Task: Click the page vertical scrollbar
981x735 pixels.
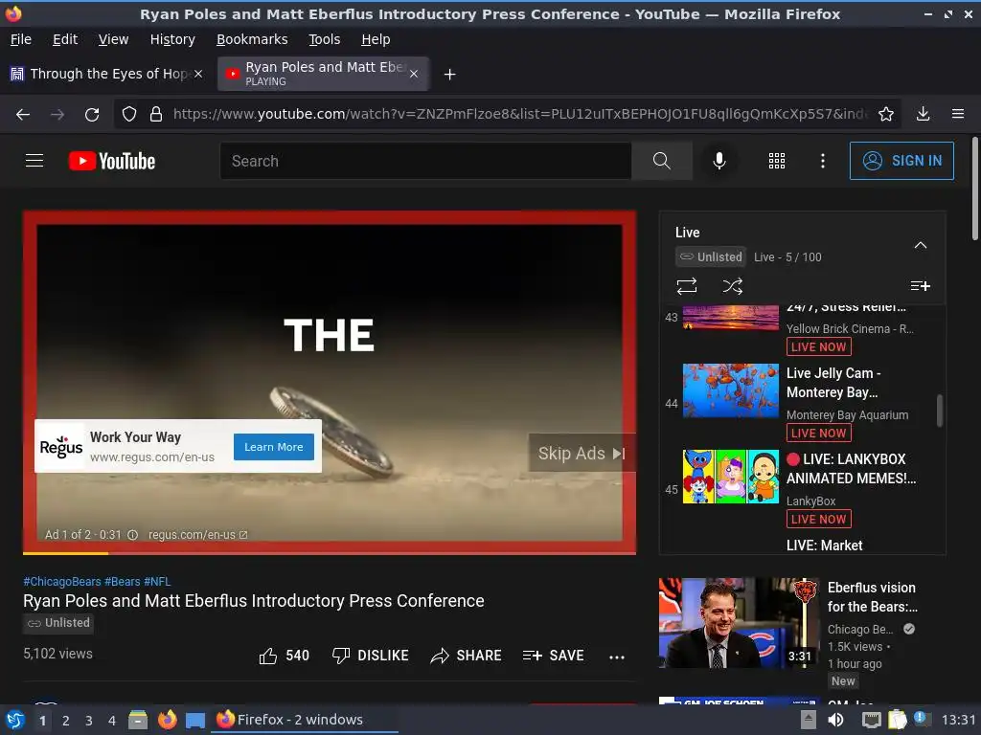Action: pos(974,188)
